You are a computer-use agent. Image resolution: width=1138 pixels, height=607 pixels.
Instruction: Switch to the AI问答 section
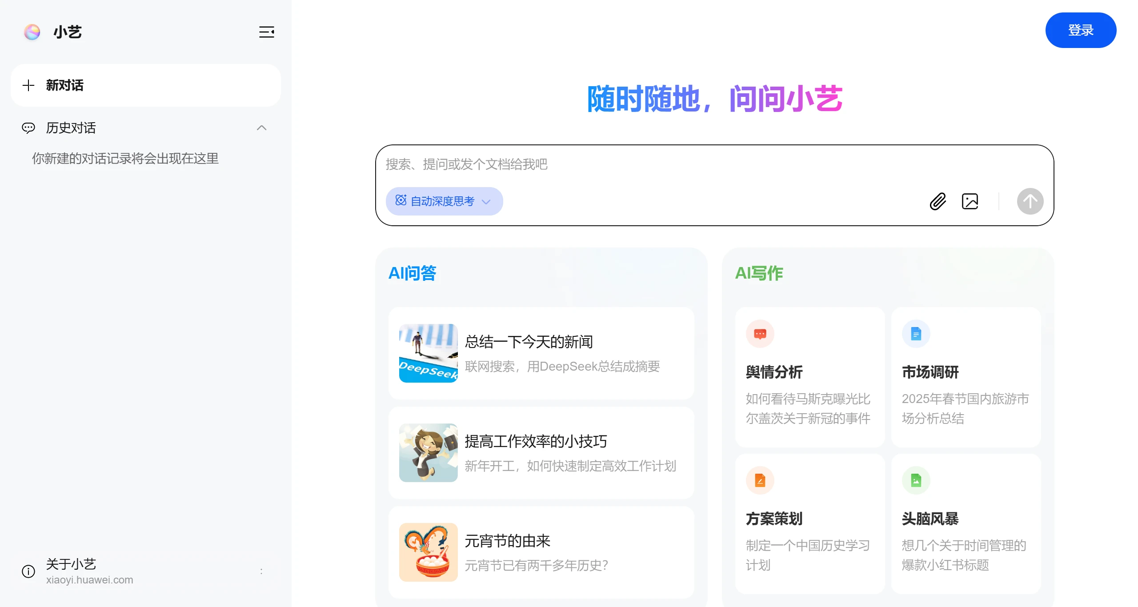click(x=412, y=273)
